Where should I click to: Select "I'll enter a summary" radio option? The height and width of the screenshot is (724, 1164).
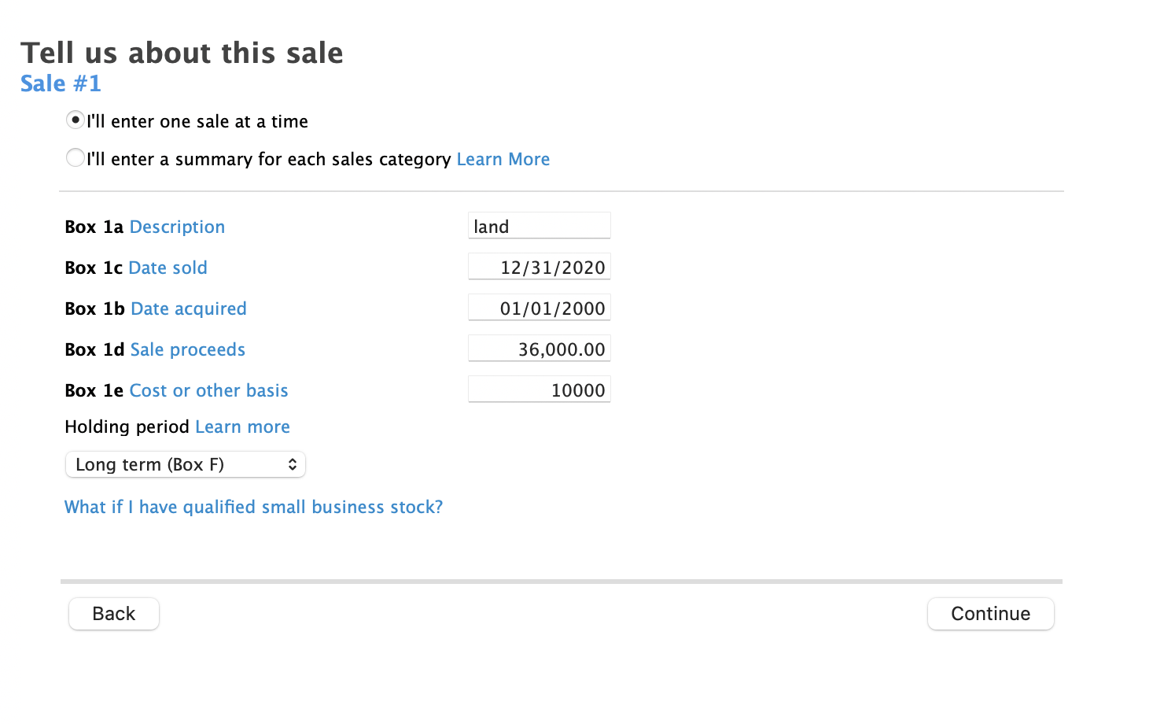76,158
